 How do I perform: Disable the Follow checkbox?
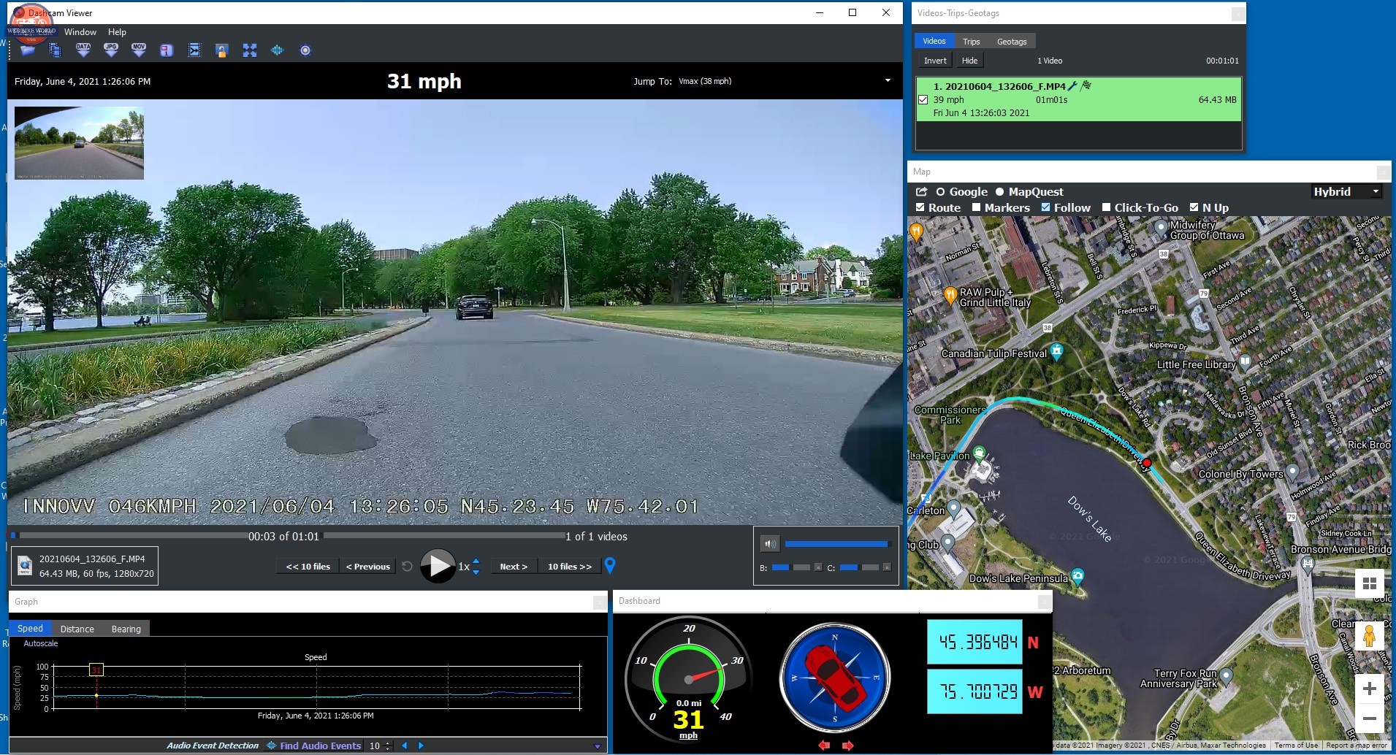1046,207
